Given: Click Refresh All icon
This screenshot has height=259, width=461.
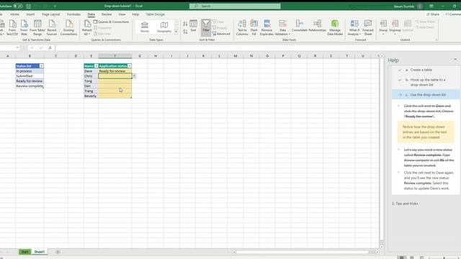Looking at the screenshot, I should coord(87,27).
